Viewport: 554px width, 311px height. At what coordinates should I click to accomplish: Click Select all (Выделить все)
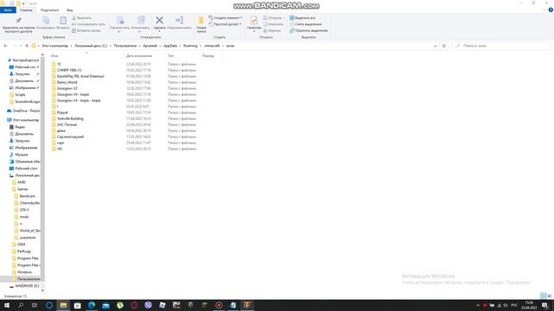point(302,17)
